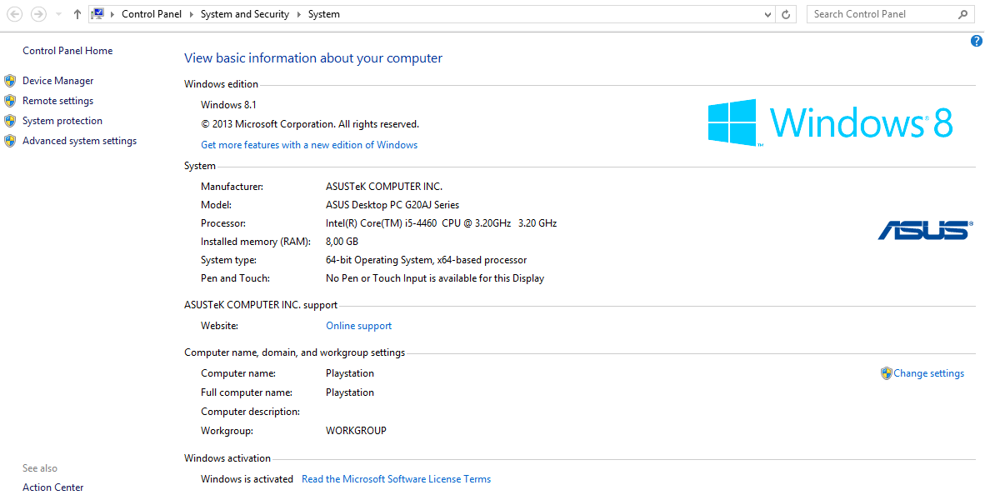This screenshot has height=495, width=985.
Task: Click the Forward navigation arrow
Action: tap(38, 14)
